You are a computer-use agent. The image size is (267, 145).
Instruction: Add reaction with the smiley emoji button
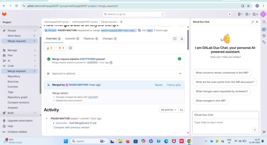(70, 48)
